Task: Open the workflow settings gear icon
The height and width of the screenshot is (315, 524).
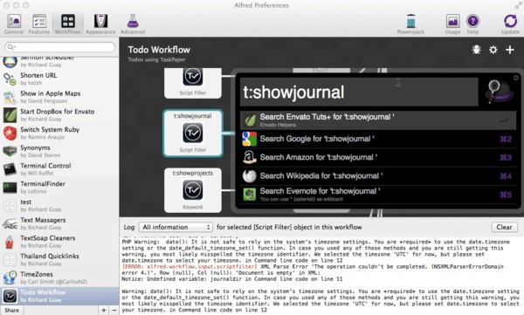Action: click(493, 50)
